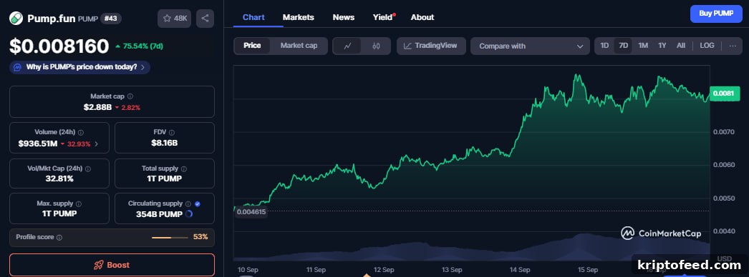Screen dimensions: 749x277
Task: Click the info icon beside Max. supply
Action: coord(79,203)
